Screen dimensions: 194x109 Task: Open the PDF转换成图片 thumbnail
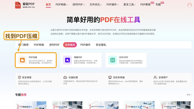click(31, 105)
